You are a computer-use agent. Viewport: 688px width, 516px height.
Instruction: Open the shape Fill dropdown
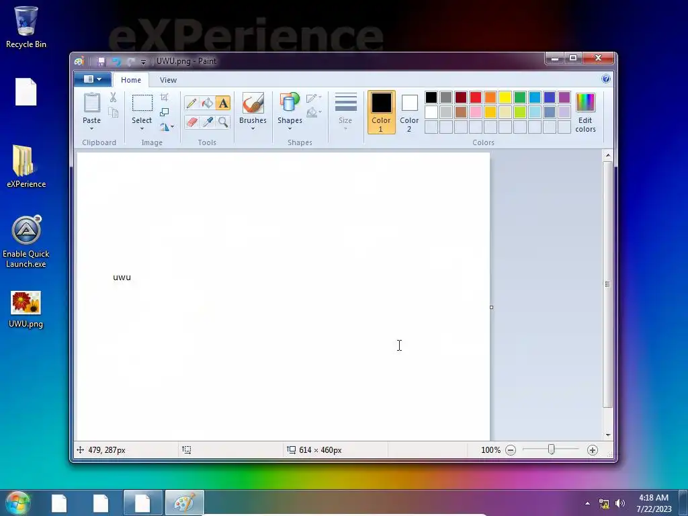[314, 112]
